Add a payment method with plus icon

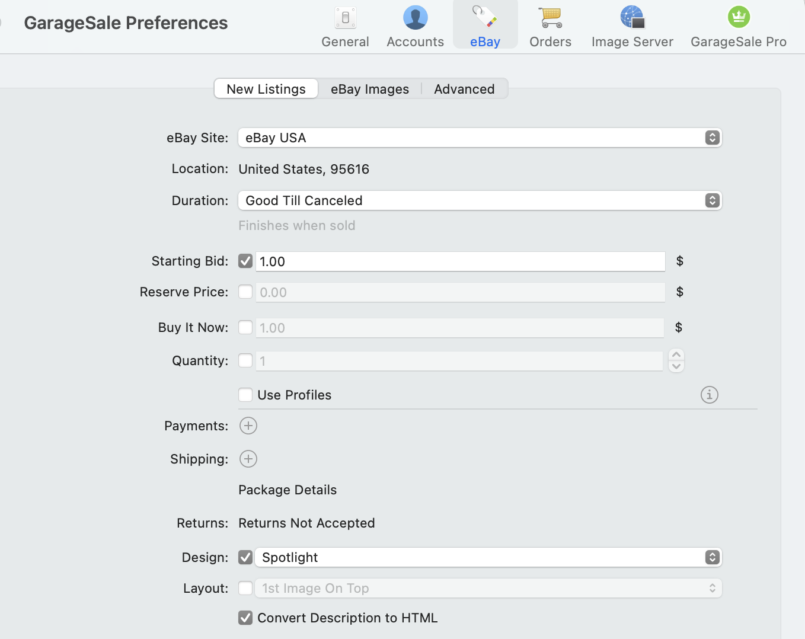[248, 426]
